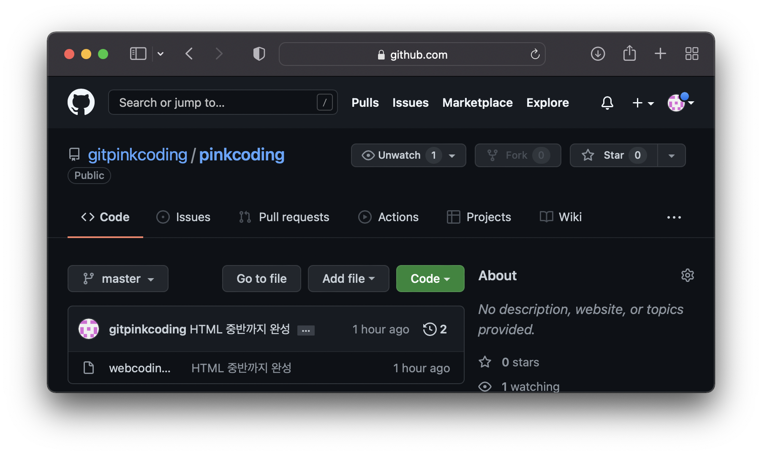Image resolution: width=762 pixels, height=455 pixels.
Task: Switch to the Wiki tab
Action: (561, 217)
